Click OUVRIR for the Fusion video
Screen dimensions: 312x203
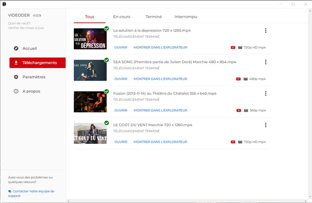click(121, 110)
